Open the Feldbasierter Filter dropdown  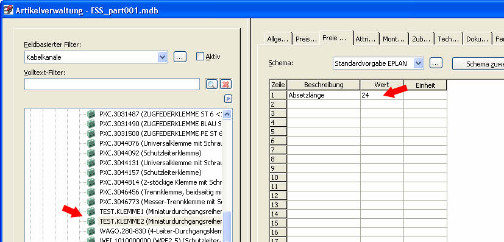pyautogui.click(x=163, y=57)
